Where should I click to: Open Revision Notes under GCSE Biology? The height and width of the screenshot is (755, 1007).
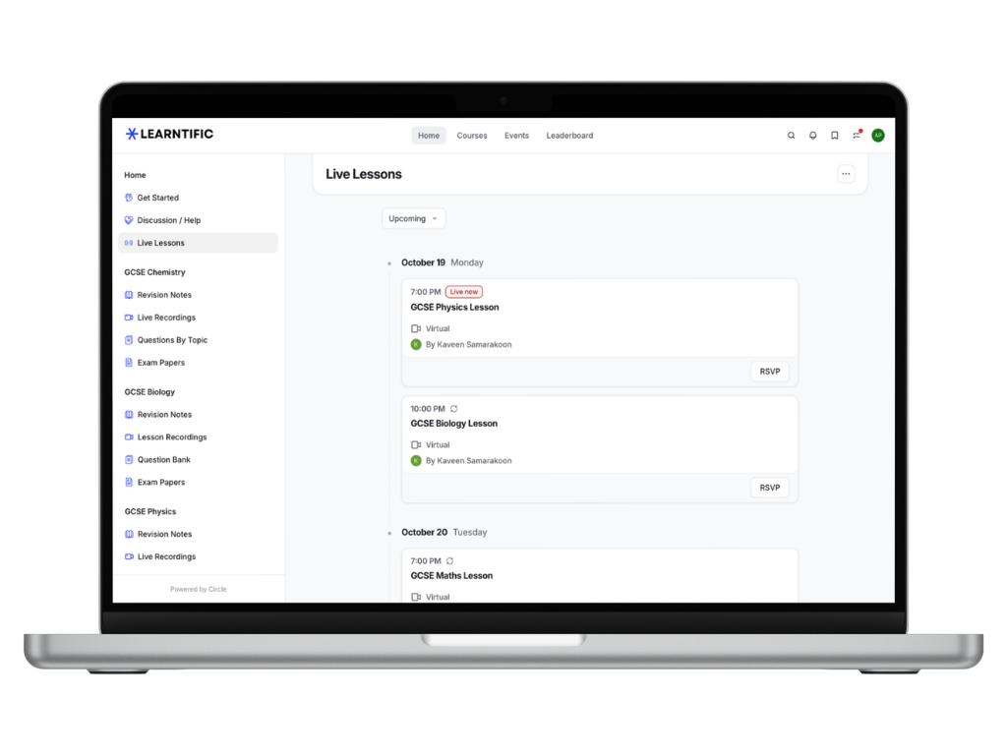pyautogui.click(x=164, y=415)
